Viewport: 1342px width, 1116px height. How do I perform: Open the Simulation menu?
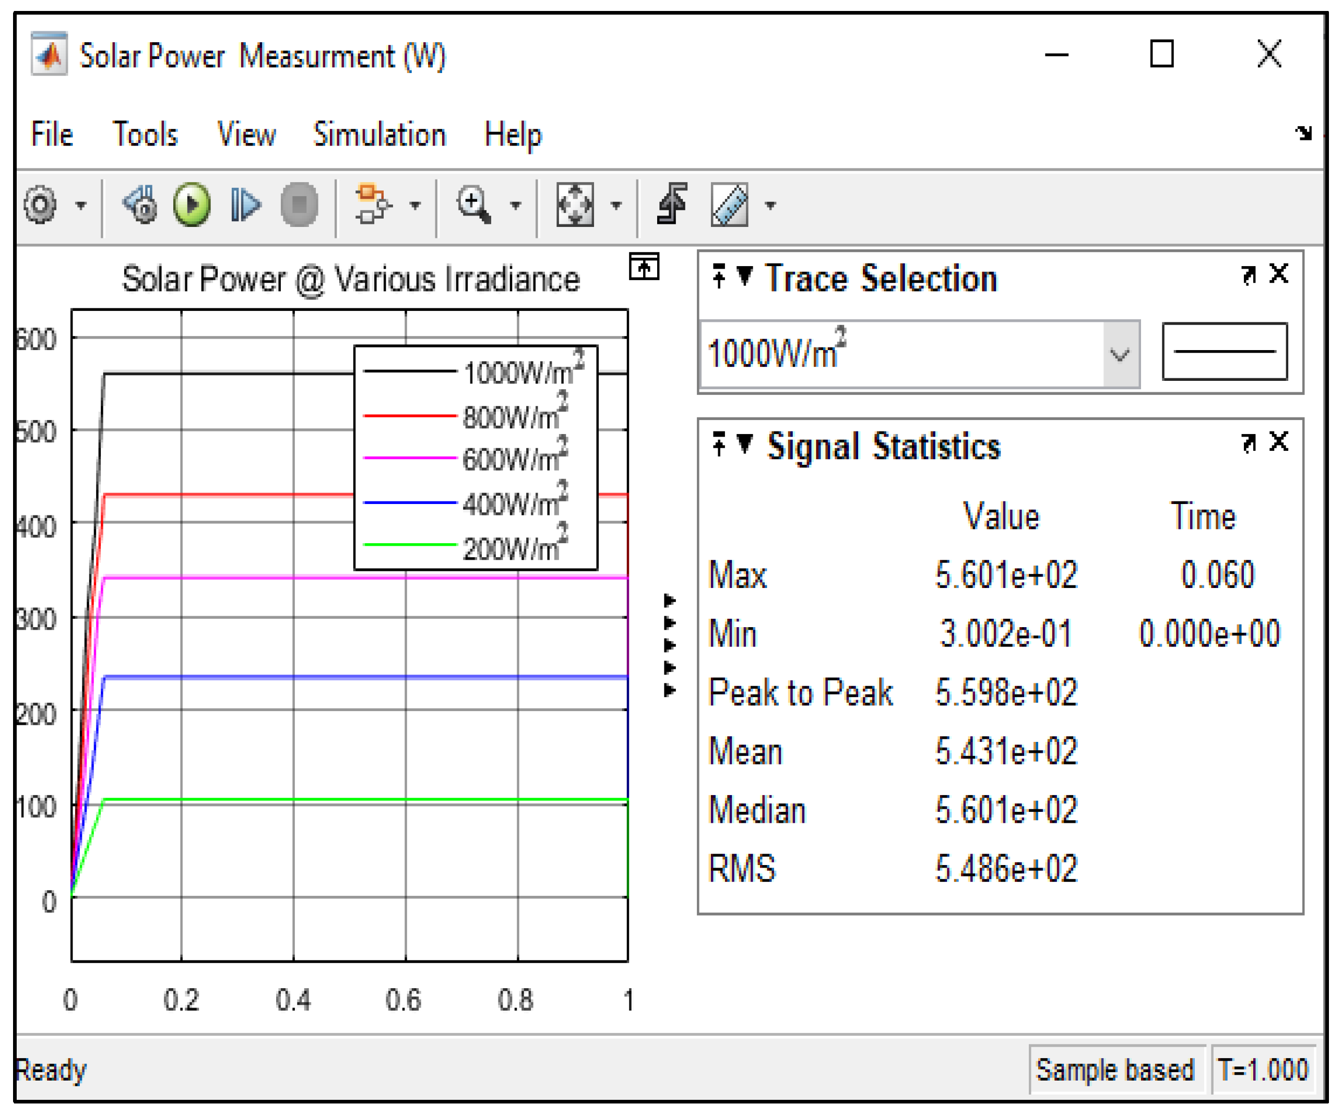[379, 135]
